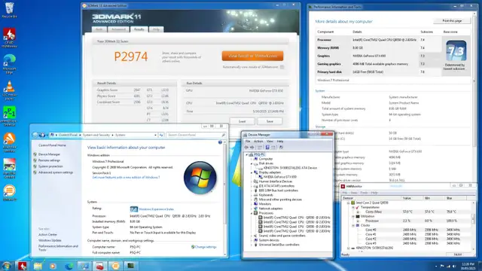Collapse the Utilization group in HWMonitor
Image resolution: width=482 pixels, height=271 pixels.
click(353, 216)
